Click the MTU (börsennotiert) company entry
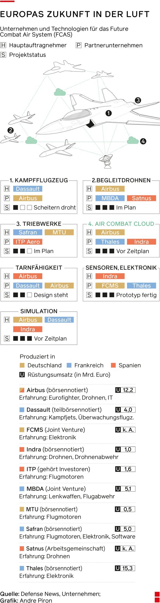This screenshot has width=160, height=603. pos(52,509)
